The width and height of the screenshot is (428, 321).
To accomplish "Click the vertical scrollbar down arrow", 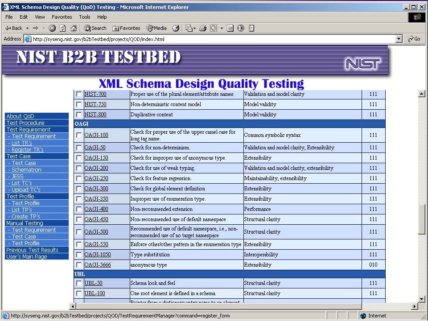I will (422, 300).
